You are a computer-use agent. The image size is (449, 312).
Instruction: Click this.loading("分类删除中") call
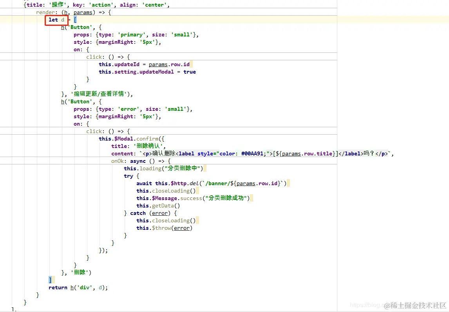pyautogui.click(x=163, y=169)
